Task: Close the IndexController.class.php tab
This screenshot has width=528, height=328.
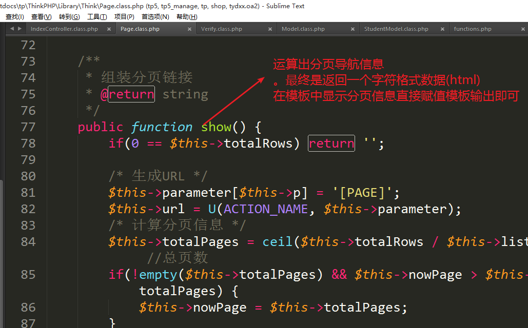Action: coord(109,29)
